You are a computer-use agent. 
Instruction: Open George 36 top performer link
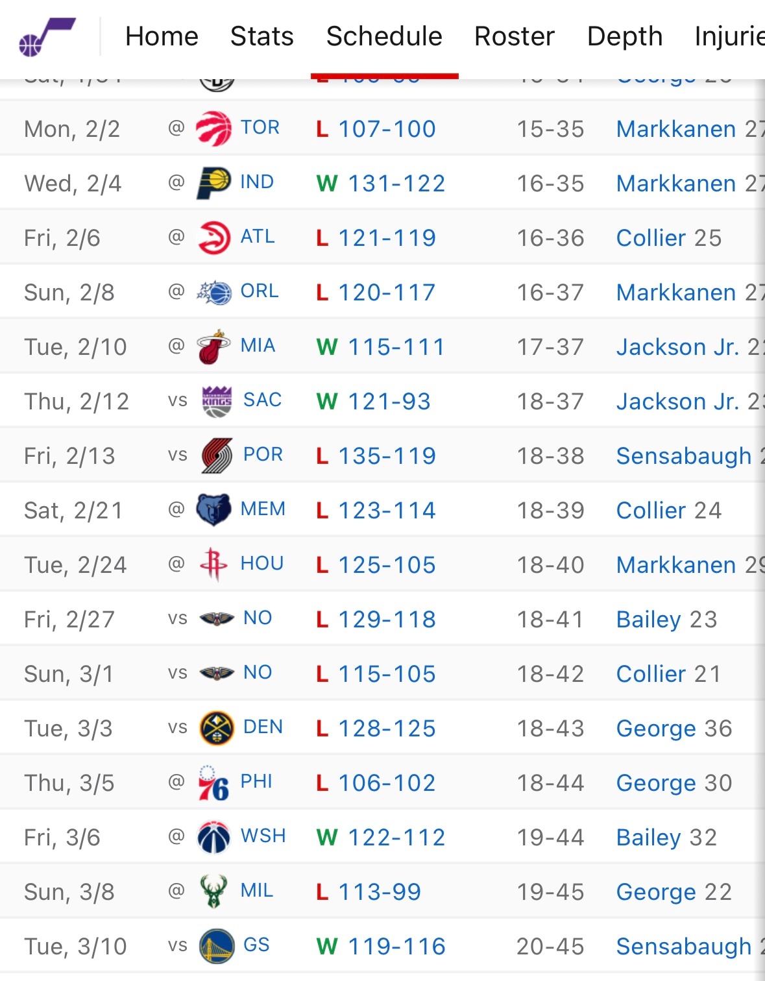[674, 729]
